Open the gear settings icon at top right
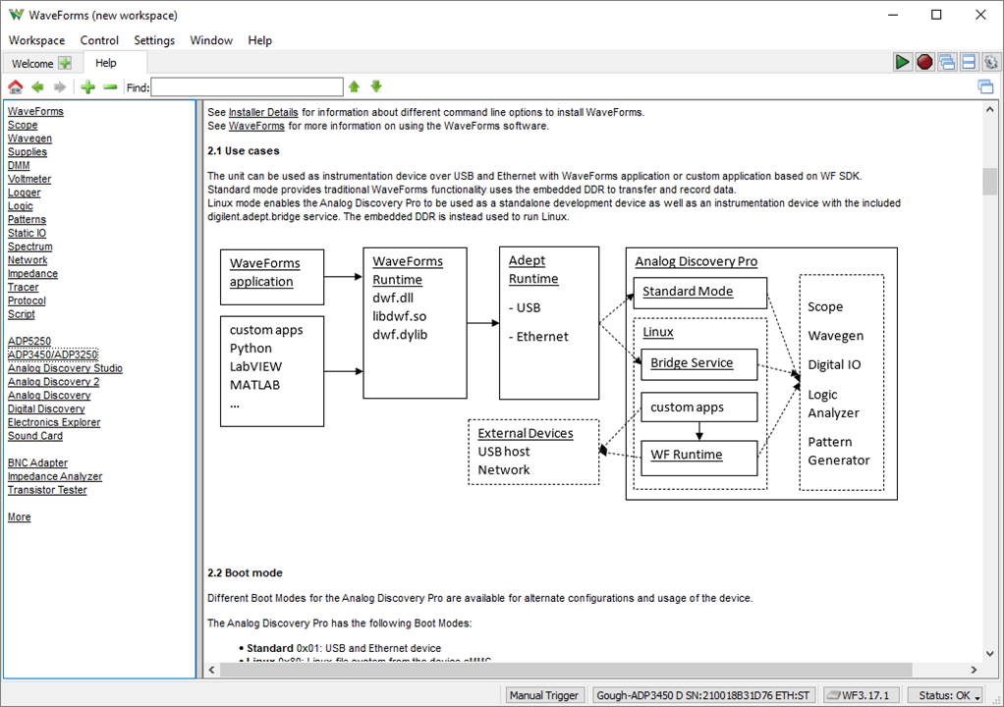Viewport: 1004px width, 707px height. (x=990, y=62)
